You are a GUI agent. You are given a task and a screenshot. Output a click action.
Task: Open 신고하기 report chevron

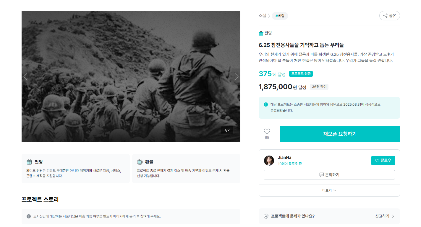point(393,216)
